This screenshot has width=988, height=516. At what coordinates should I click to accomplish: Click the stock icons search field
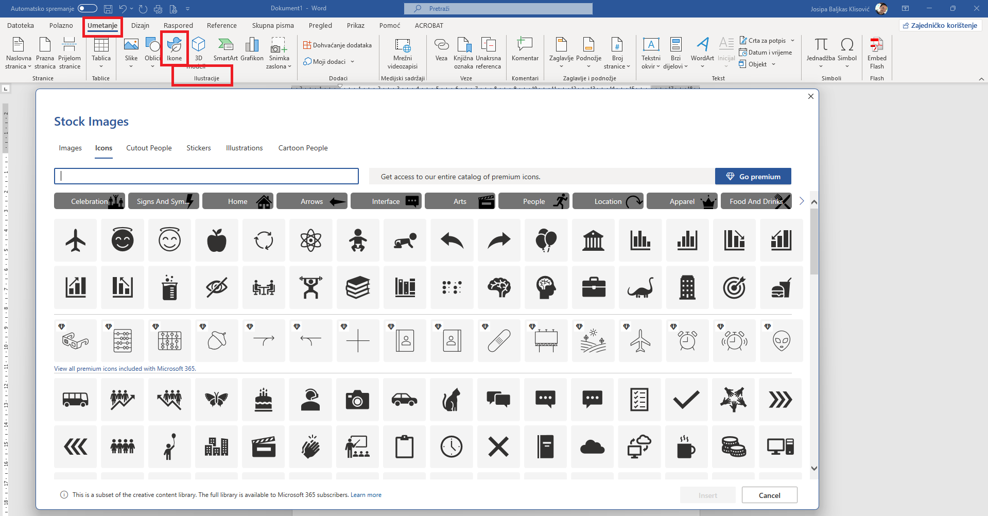tap(206, 176)
